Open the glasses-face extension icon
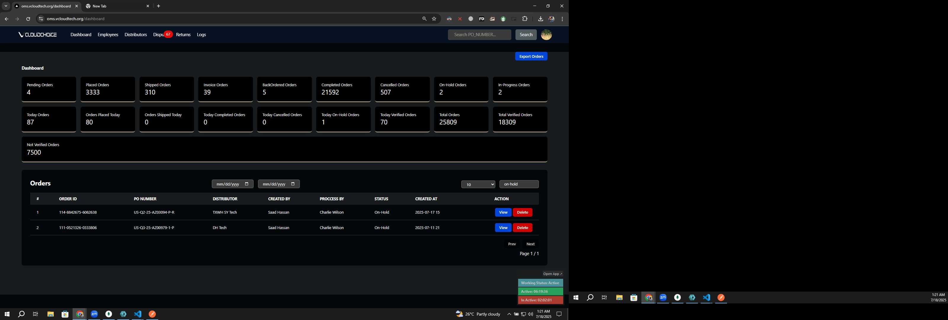948x320 pixels. point(449,19)
